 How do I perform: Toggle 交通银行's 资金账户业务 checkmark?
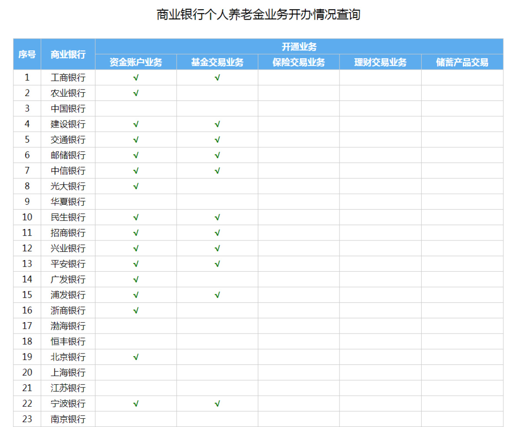[x=136, y=140]
